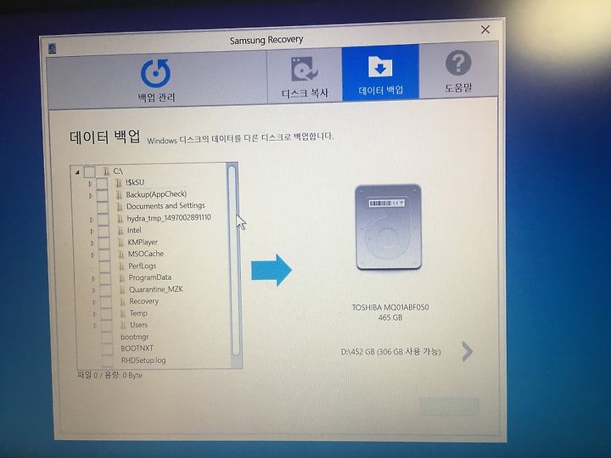This screenshot has height=458, width=611.
Task: Check the PerfLogs checkbox
Action: click(x=104, y=267)
